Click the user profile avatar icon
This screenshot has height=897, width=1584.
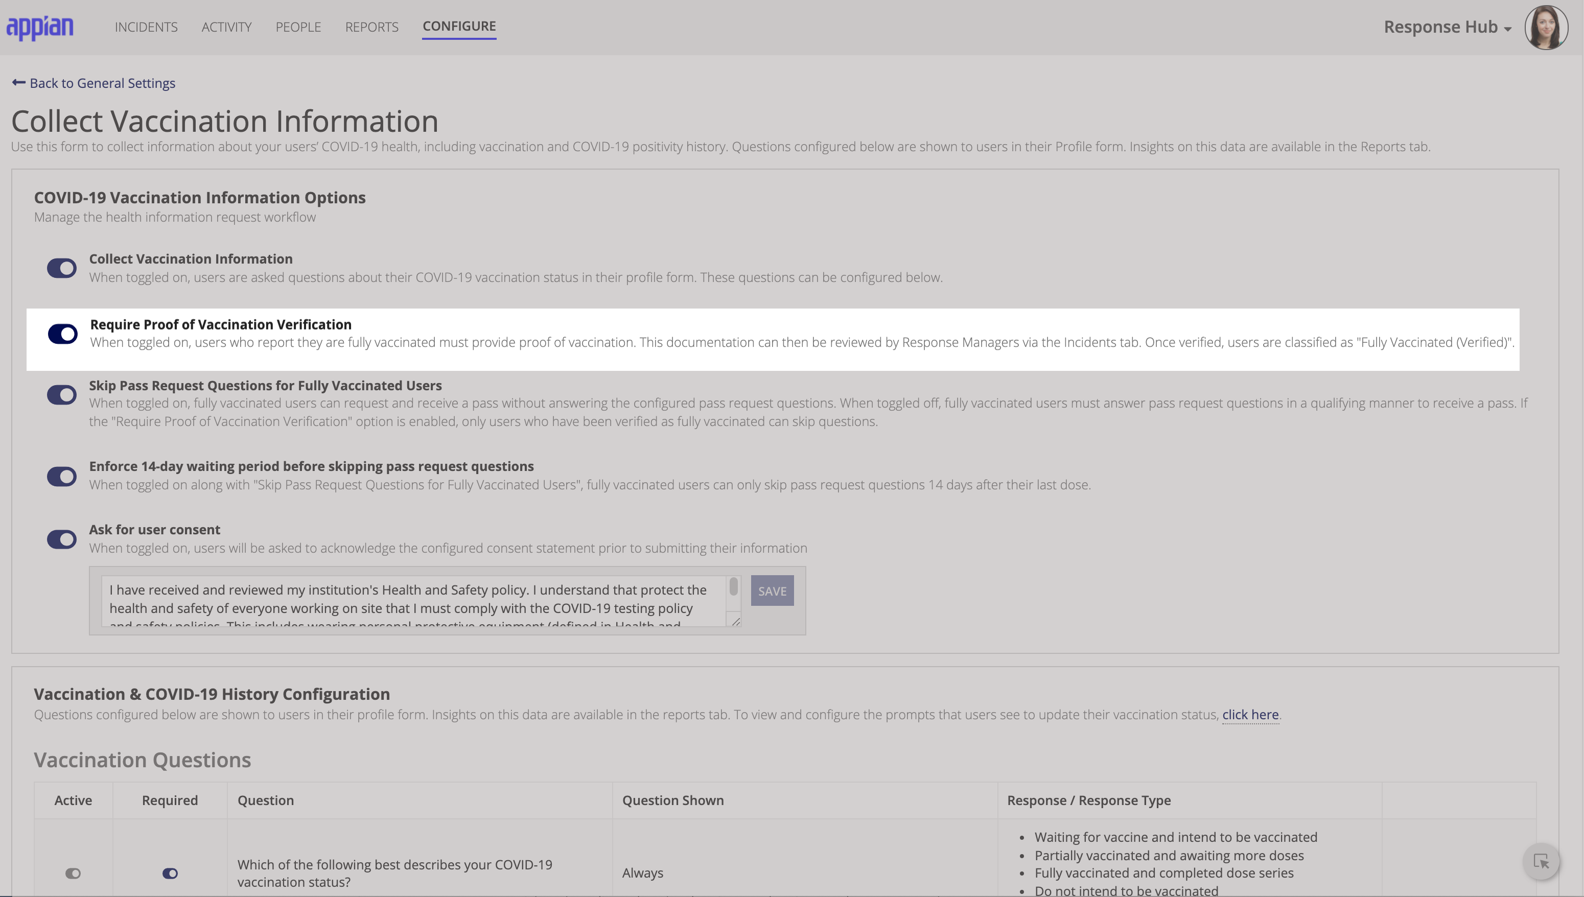tap(1544, 26)
